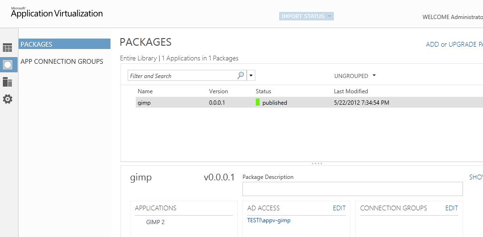
Task: Sort by the Name column header
Action: 145,91
